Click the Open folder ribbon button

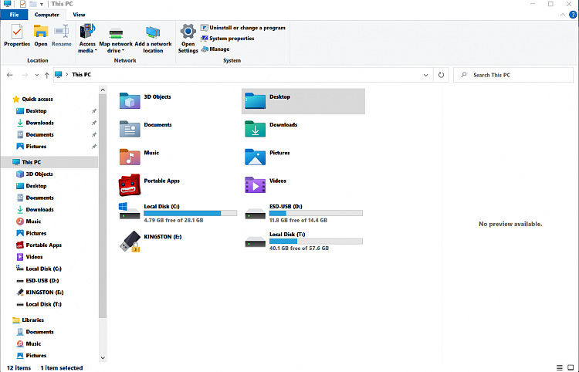pos(41,36)
